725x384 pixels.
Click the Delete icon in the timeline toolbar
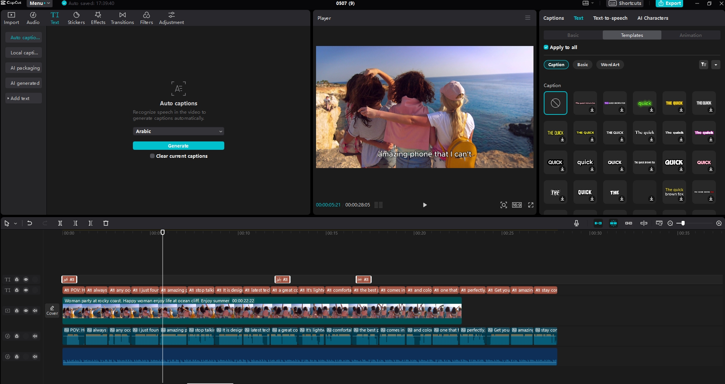(105, 223)
